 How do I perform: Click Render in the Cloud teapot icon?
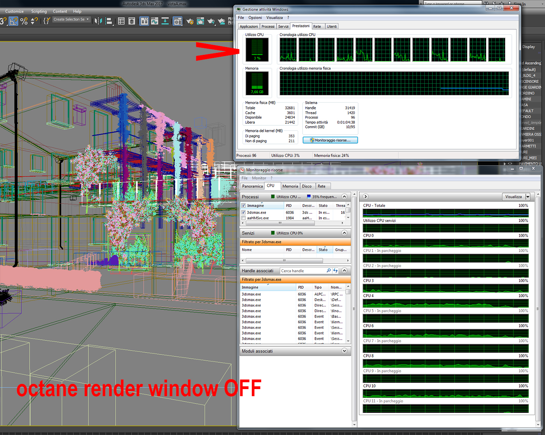click(x=222, y=21)
